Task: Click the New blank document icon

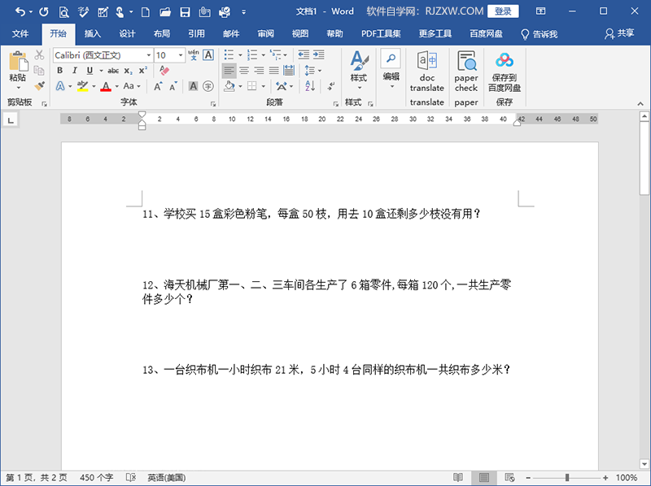Action: [x=146, y=12]
